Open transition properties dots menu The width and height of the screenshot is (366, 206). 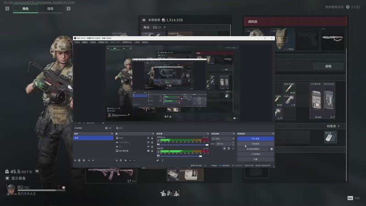[x=233, y=148]
